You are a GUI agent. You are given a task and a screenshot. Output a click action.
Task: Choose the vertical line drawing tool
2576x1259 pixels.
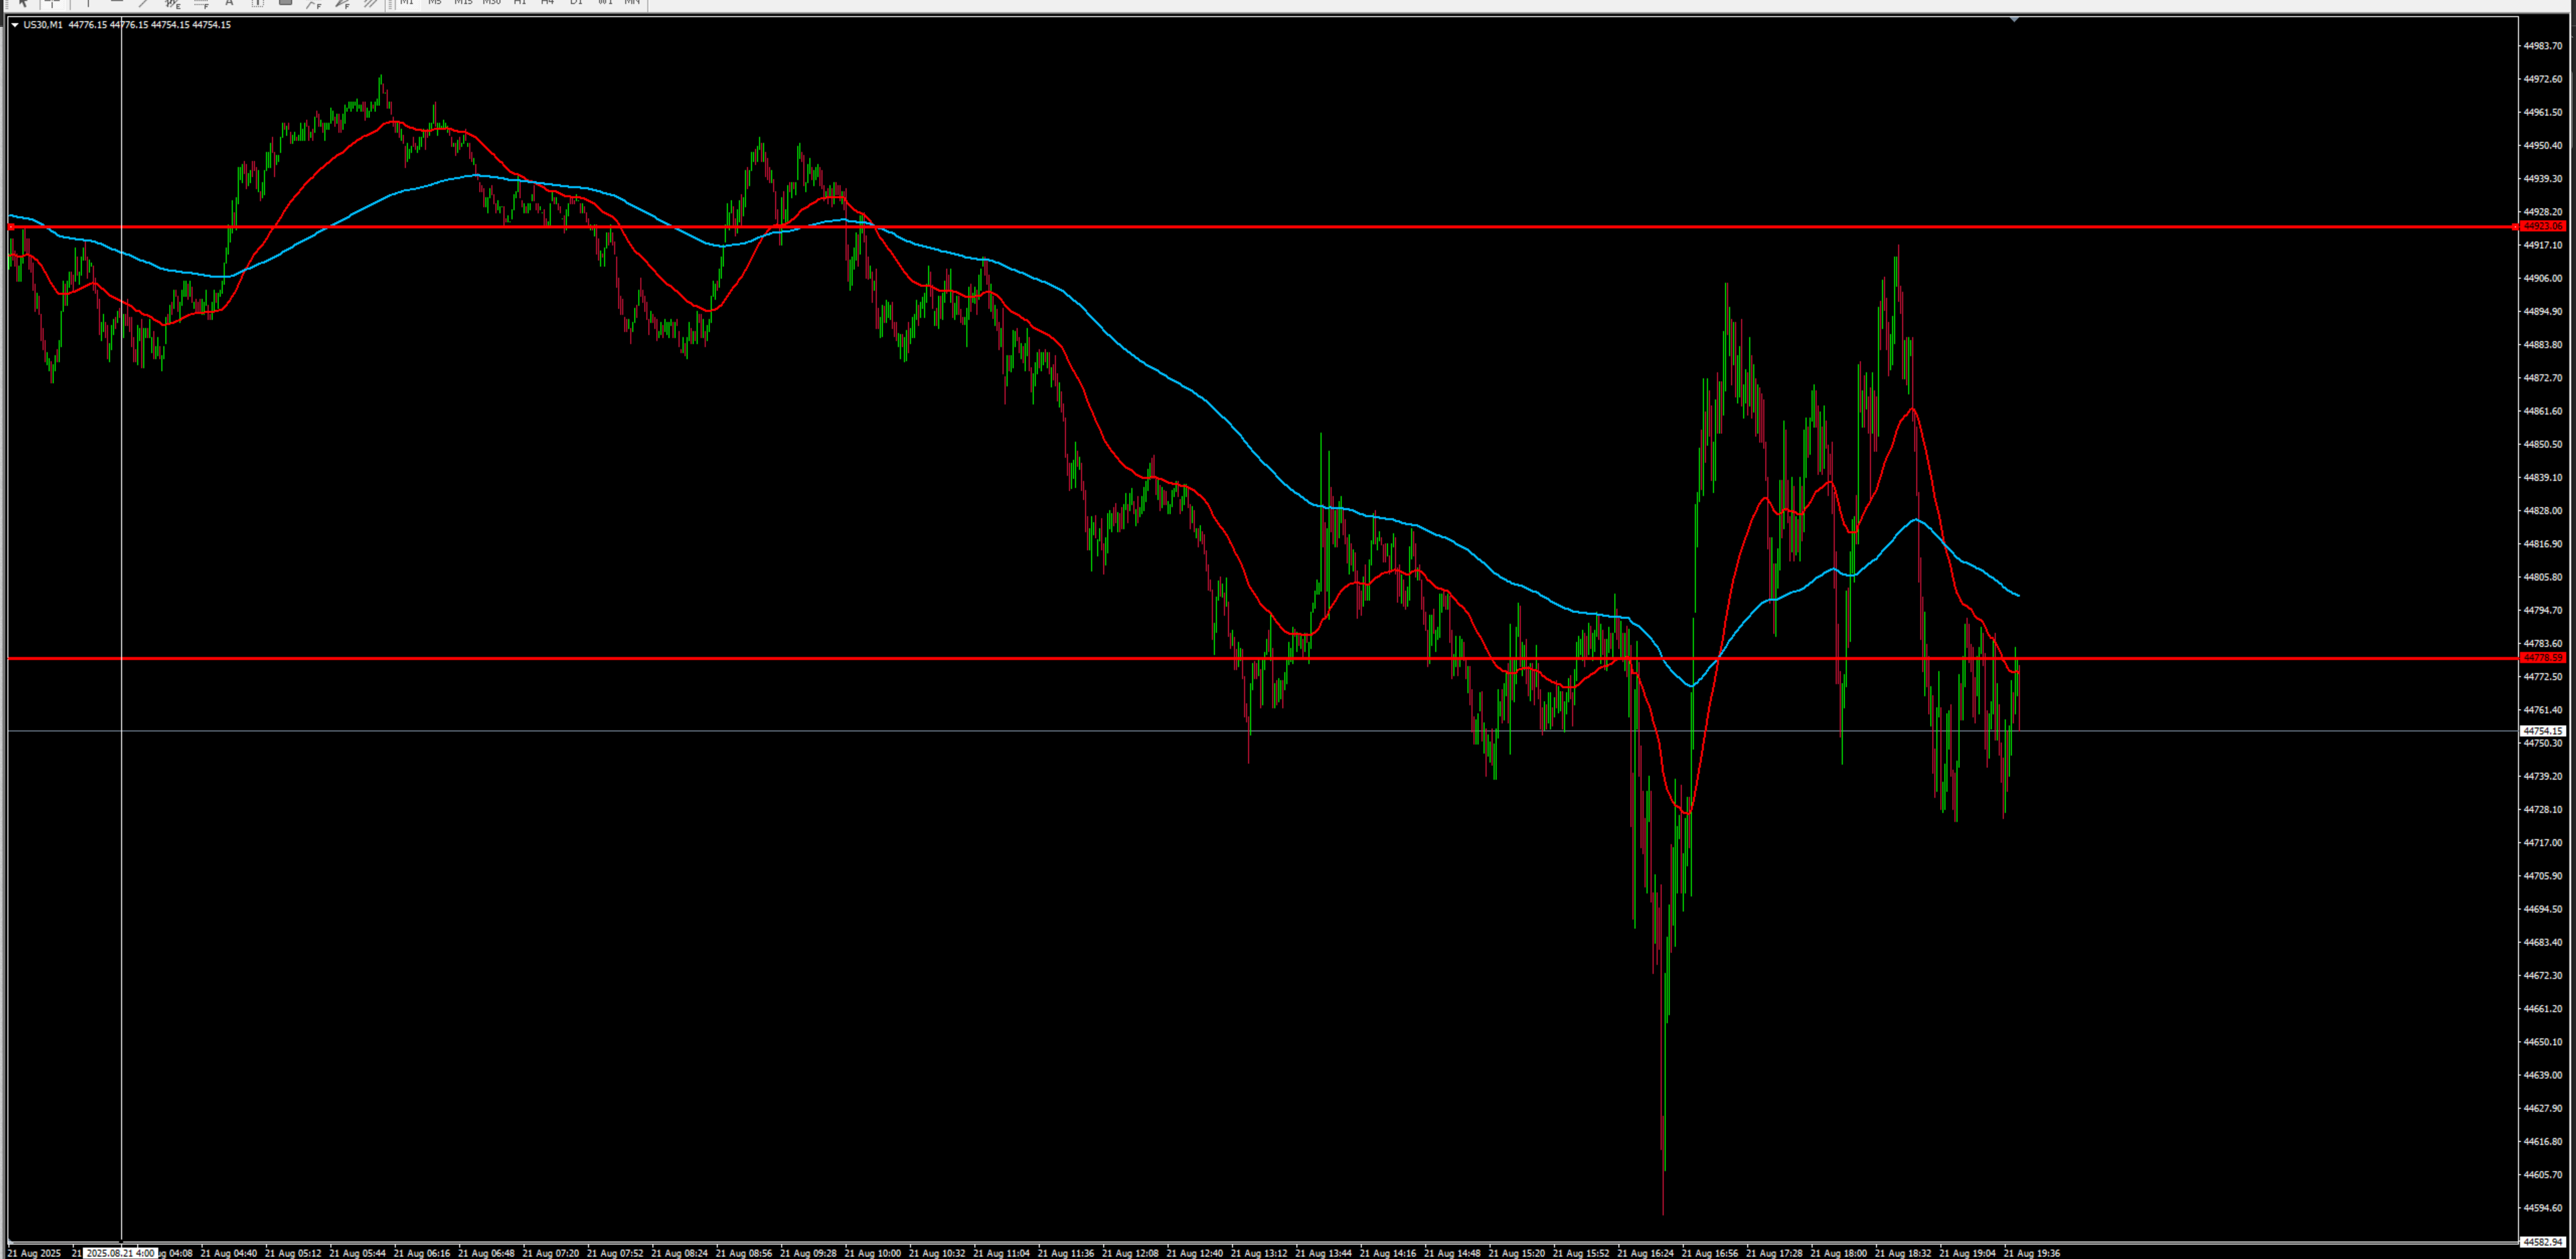(88, 3)
